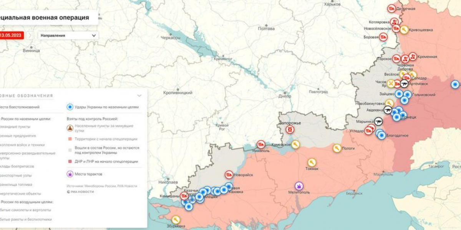Image resolution: width=461 pixels, height=230 pixels.
Task: Click the purple terror-attack marker at Мелитополь
Action: tap(299, 186)
